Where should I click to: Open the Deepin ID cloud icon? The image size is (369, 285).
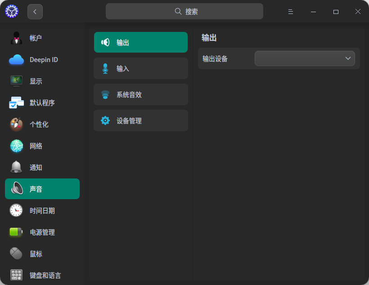tap(17, 60)
